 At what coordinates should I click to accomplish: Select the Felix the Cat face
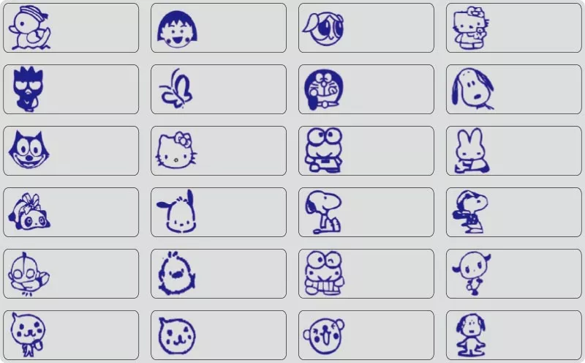coord(29,150)
